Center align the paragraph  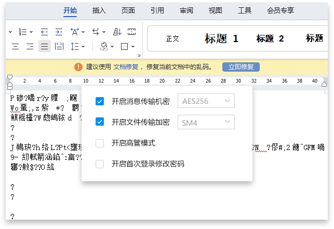pos(15,46)
